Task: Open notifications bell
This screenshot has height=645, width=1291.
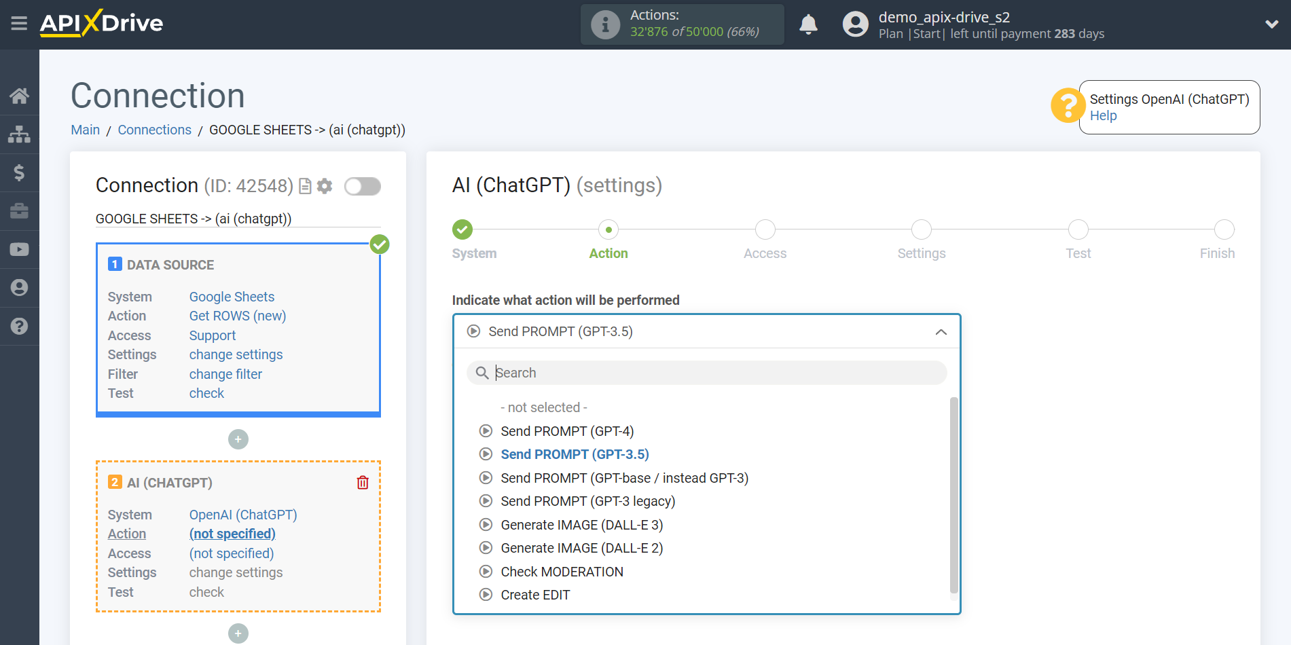Action: tap(808, 24)
